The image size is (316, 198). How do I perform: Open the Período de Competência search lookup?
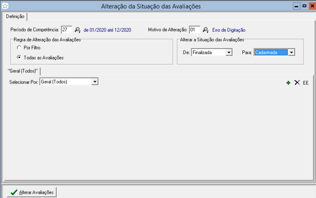tap(78, 30)
